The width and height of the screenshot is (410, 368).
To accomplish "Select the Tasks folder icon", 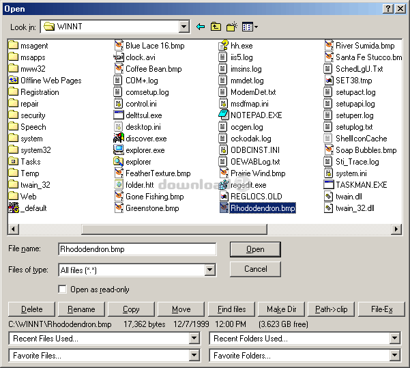I will pos(14,162).
